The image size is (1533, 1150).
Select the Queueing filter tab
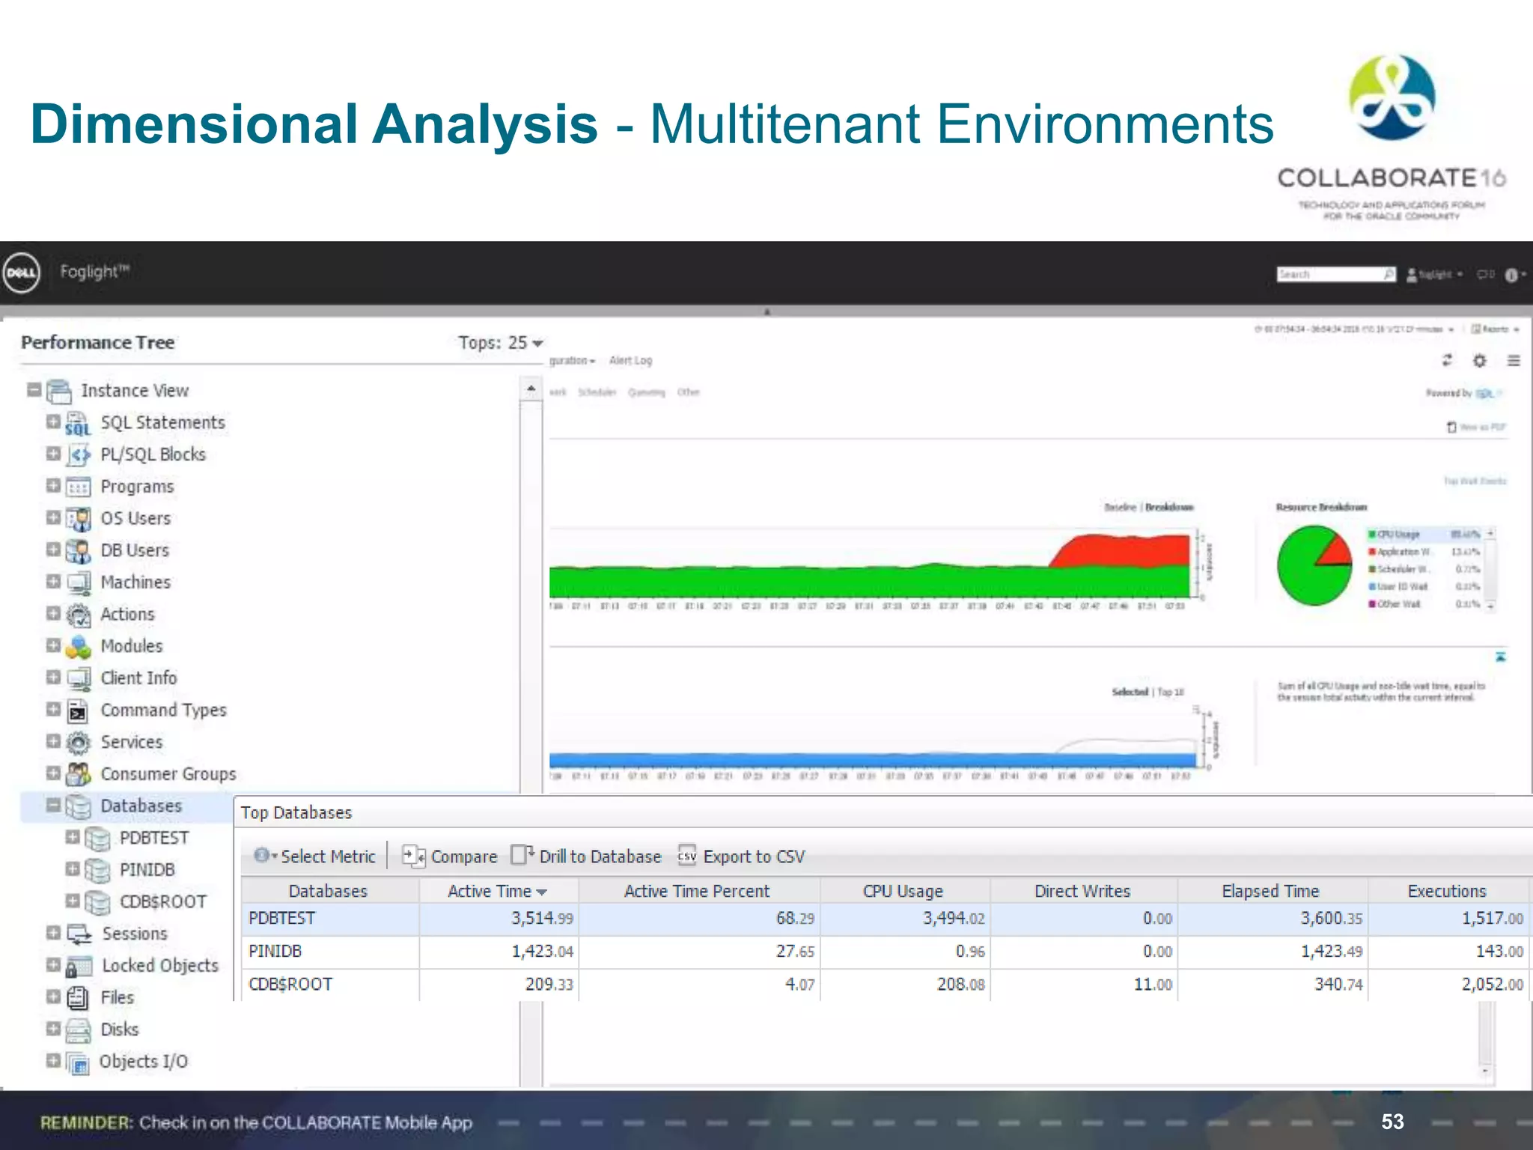(646, 392)
